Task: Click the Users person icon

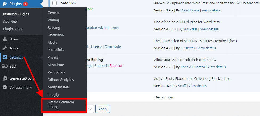Action: (x=5, y=39)
